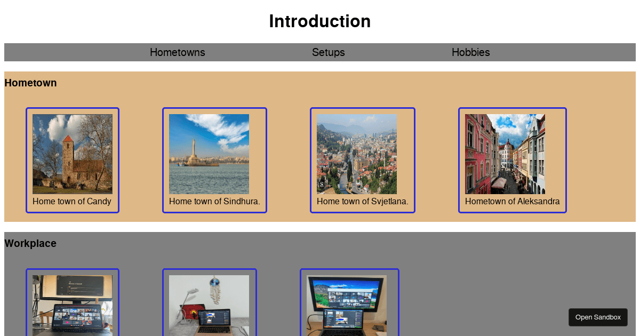The width and height of the screenshot is (640, 336).
Task: Click the Hometown section heading
Action: [x=30, y=83]
